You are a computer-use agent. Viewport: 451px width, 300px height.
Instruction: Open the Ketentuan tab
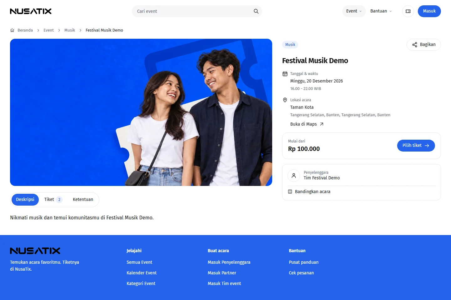(83, 200)
